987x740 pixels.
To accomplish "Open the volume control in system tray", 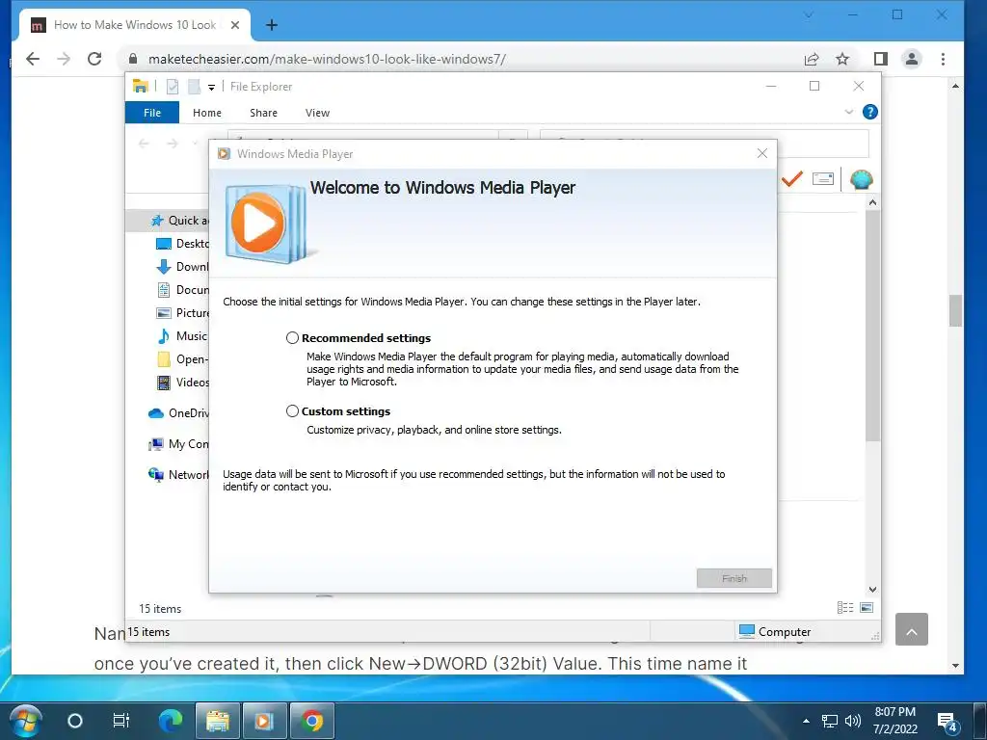I will click(852, 721).
